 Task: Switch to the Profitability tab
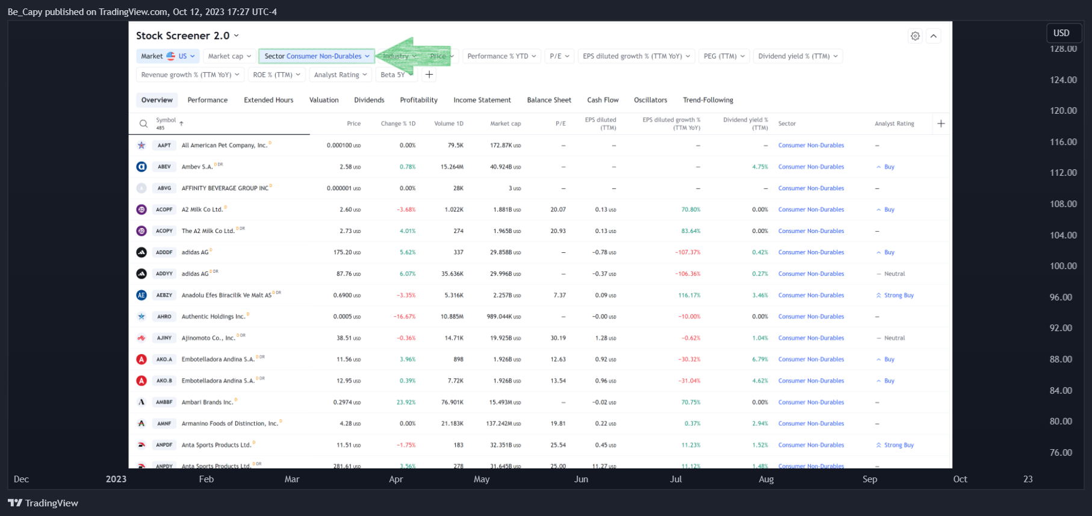click(419, 100)
